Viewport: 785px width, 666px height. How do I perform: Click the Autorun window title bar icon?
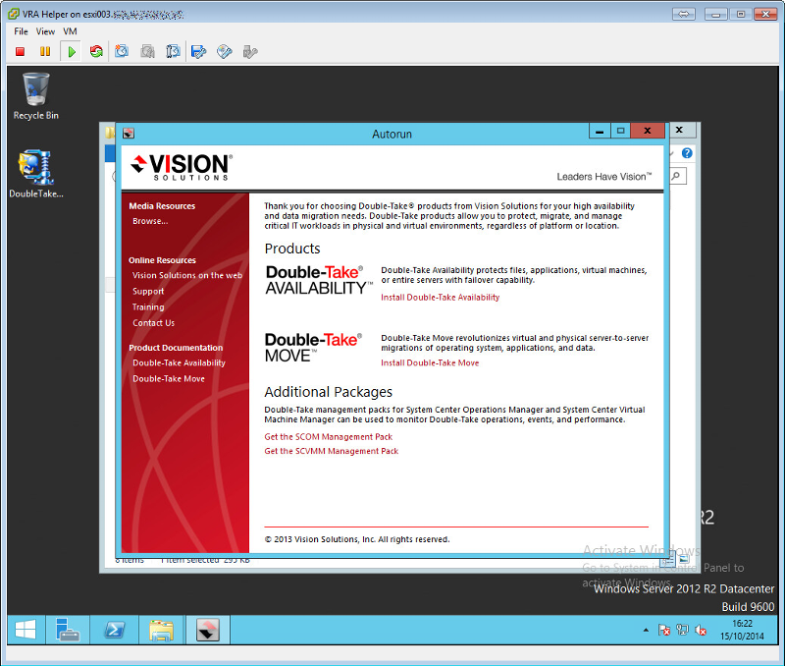(129, 134)
